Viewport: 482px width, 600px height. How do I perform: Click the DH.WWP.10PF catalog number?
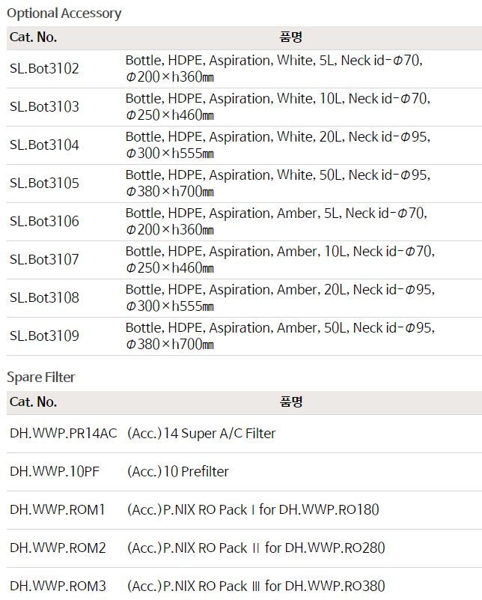55,472
